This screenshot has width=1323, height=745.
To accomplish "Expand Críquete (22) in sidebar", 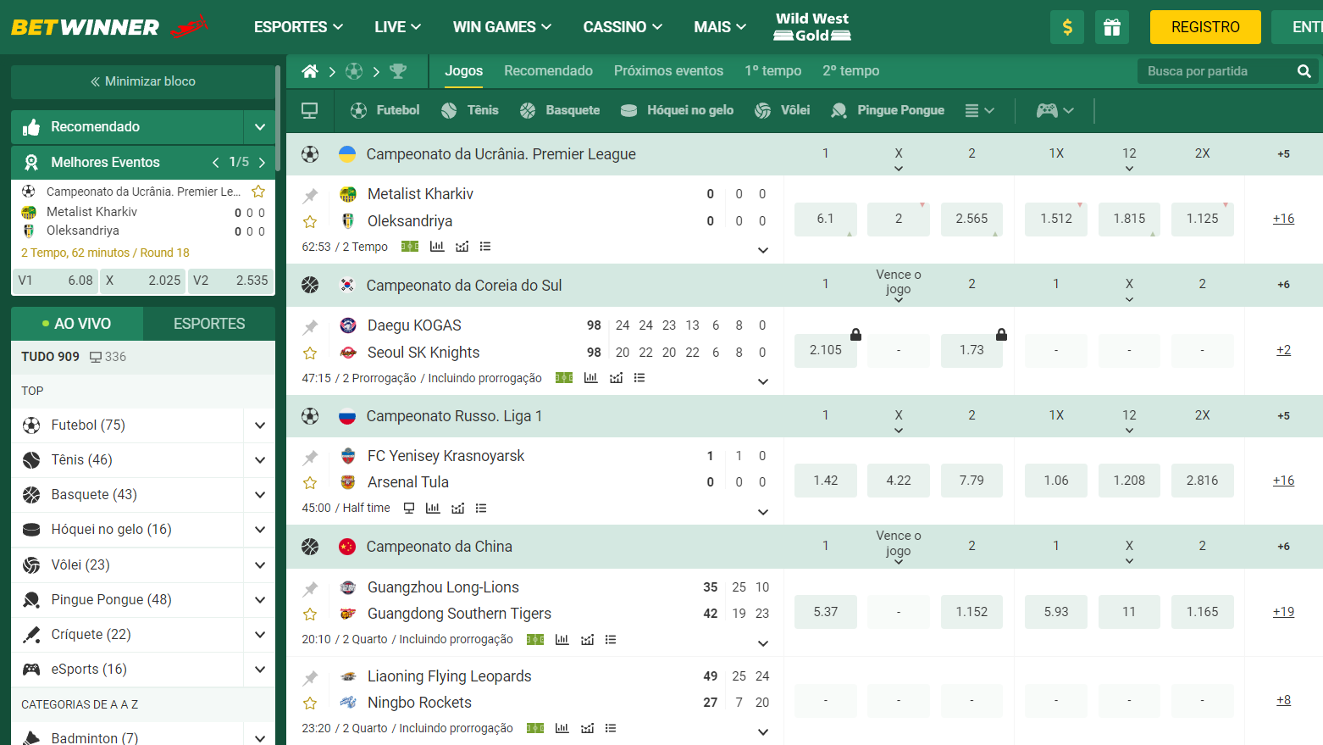I will coord(260,635).
